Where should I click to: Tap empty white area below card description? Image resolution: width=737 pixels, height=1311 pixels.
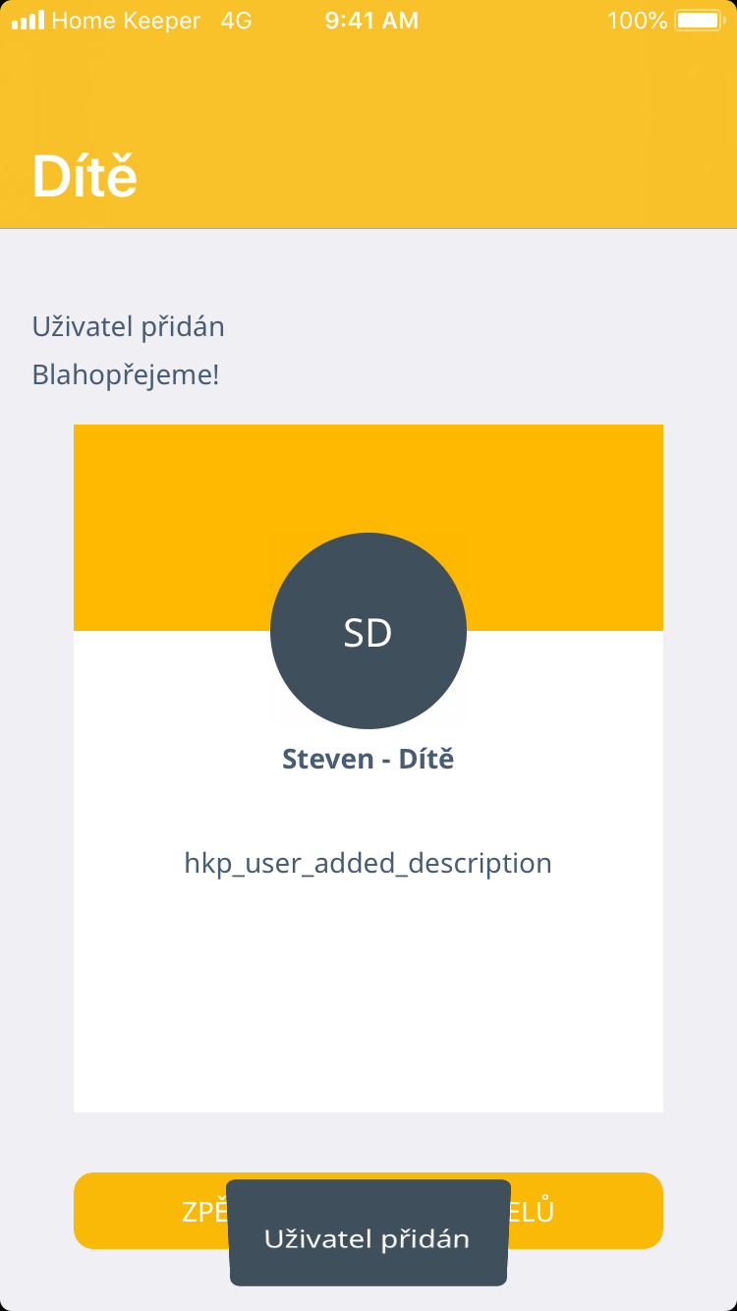[x=368, y=1002]
